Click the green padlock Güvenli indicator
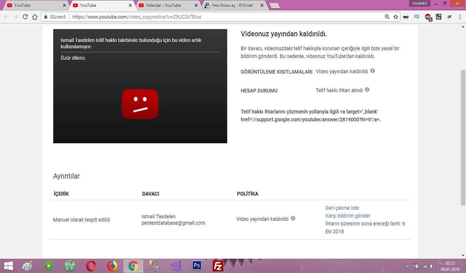Screen dimensions: 466x273 tap(55, 17)
